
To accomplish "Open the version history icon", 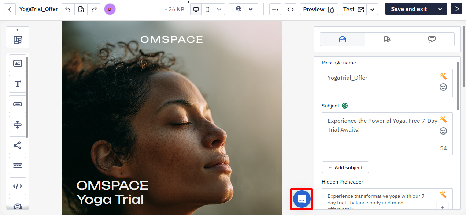I will (81, 9).
